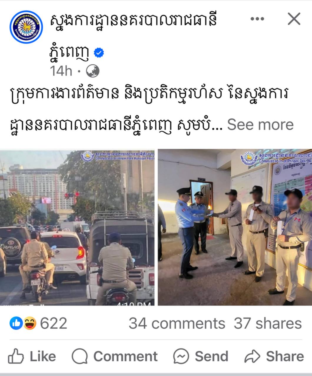The width and height of the screenshot is (312, 376).
Task: View the 622 reactions count
Action: click(53, 323)
